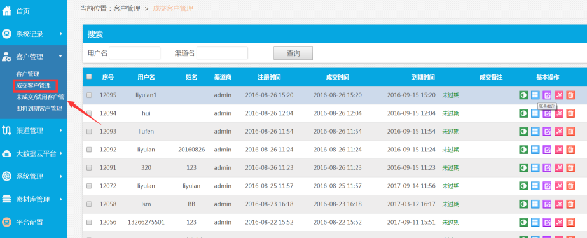Screen dimensions: 587x238
Task: Check the checkbox for row 12072
Action: 89,186
